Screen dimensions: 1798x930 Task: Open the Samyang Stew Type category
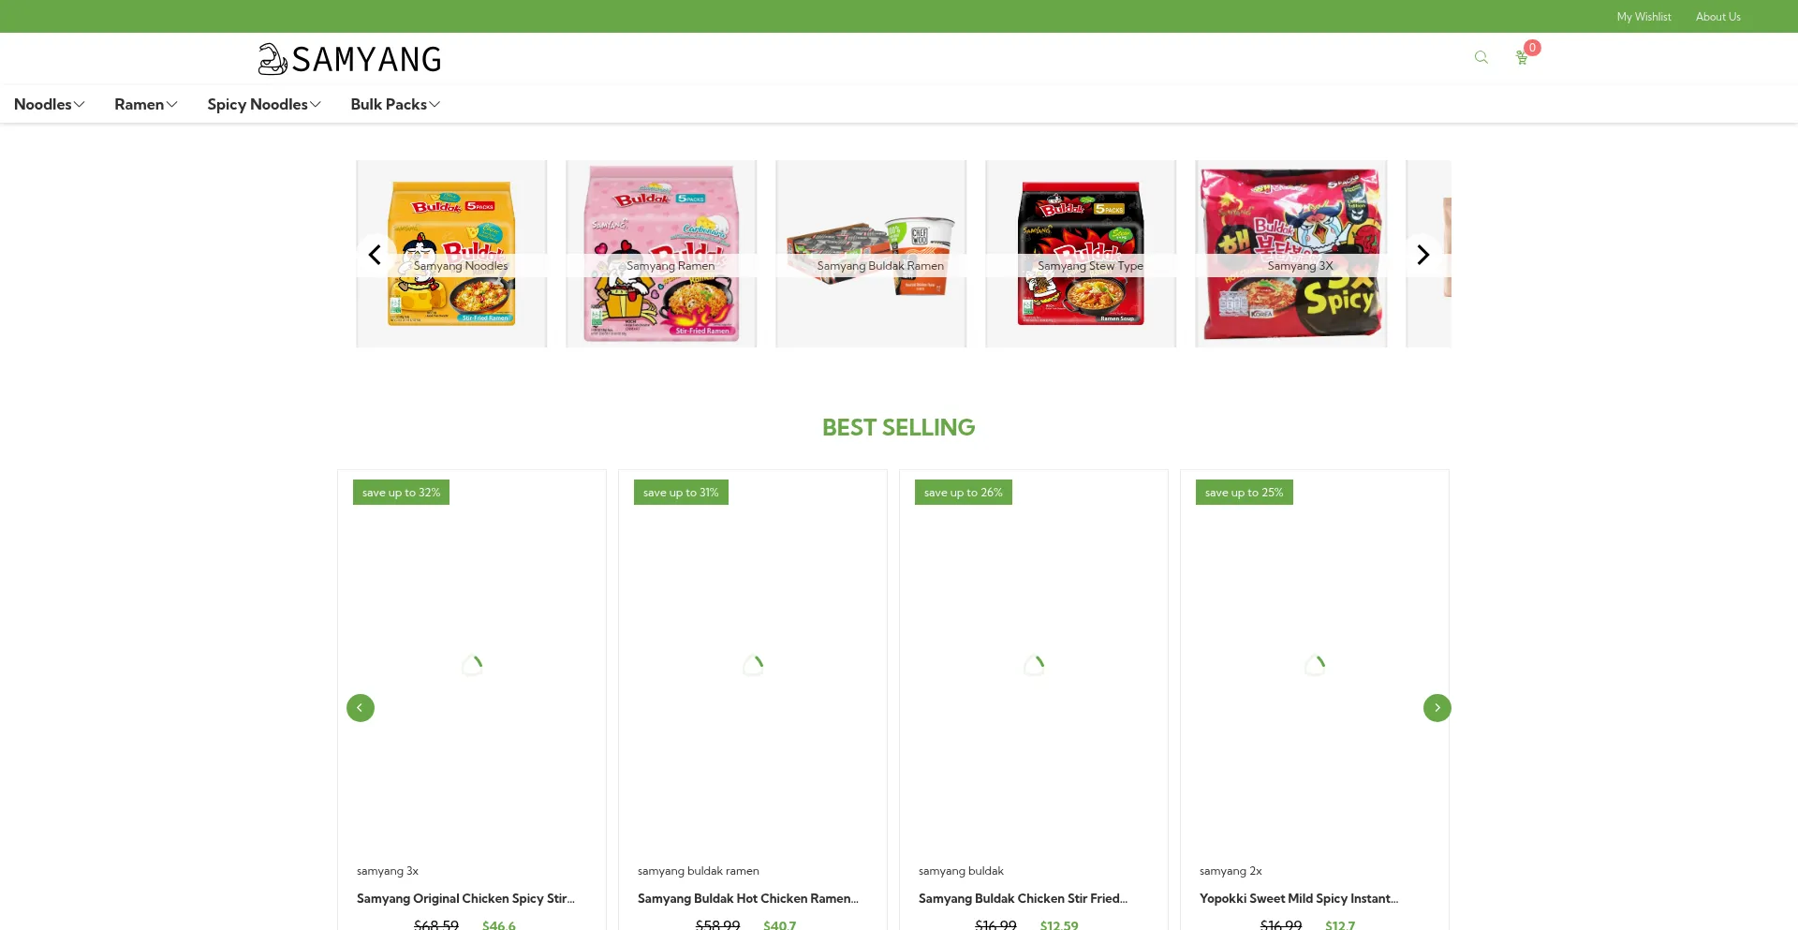tap(1081, 254)
